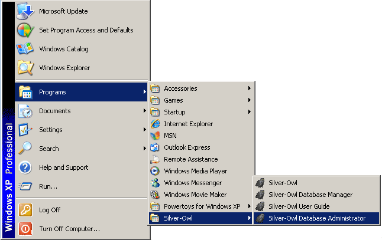Click the Windows Explorer magnifier folder icon
This screenshot has width=382, height=240.
click(x=25, y=68)
